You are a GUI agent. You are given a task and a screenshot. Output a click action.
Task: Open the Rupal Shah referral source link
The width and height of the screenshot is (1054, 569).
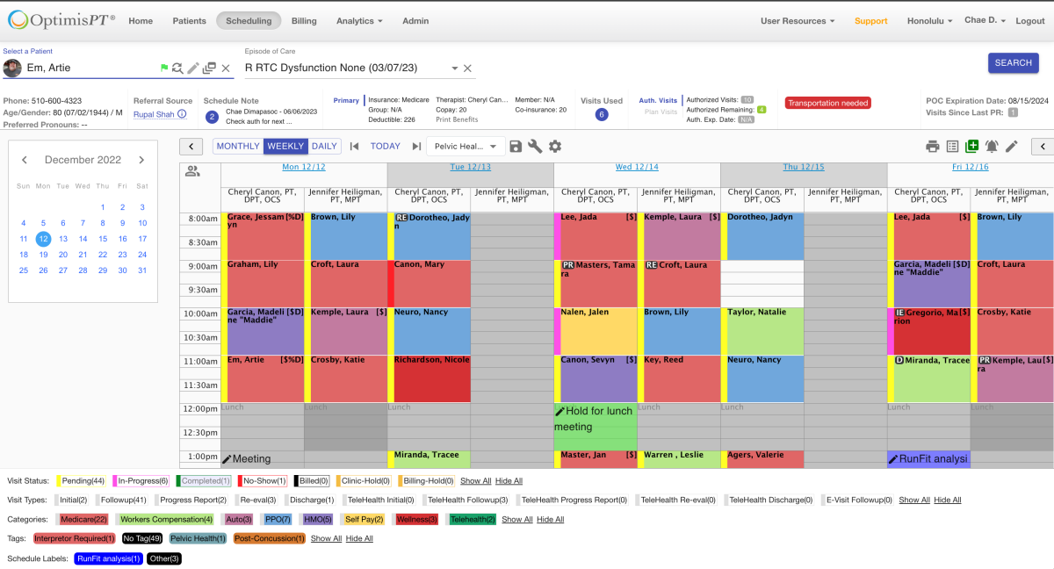tap(154, 113)
